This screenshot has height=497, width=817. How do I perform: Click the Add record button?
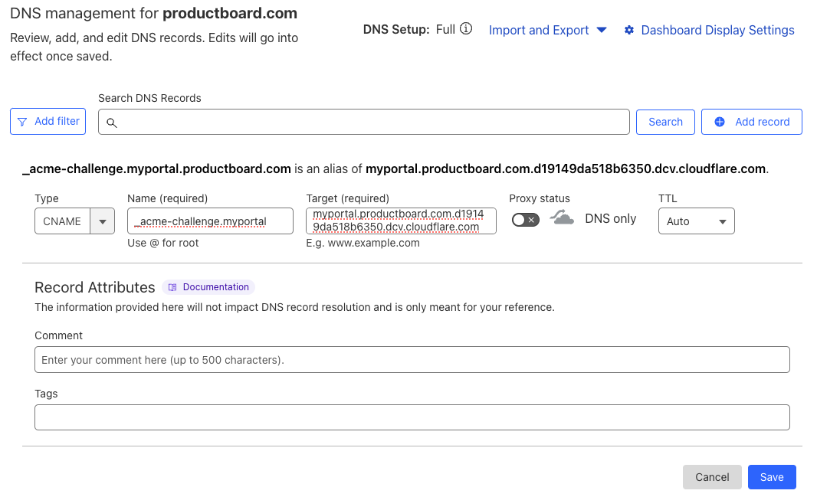click(751, 122)
